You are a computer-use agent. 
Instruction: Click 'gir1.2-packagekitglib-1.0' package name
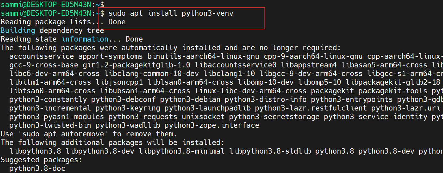pos(136,65)
